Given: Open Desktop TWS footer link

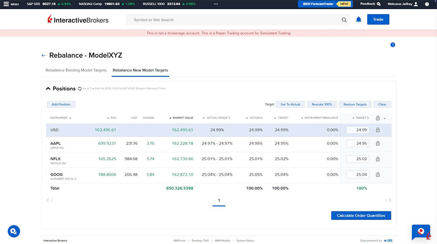Looking at the screenshot, I should point(200,241).
